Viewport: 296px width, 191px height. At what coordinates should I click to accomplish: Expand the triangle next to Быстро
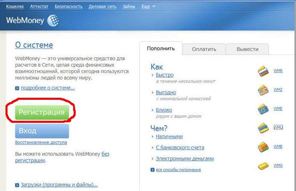[x=153, y=75]
